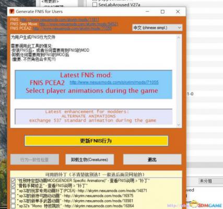Open the FNIS link at top of window
Screen dimensions: 223x209
tap(60, 19)
